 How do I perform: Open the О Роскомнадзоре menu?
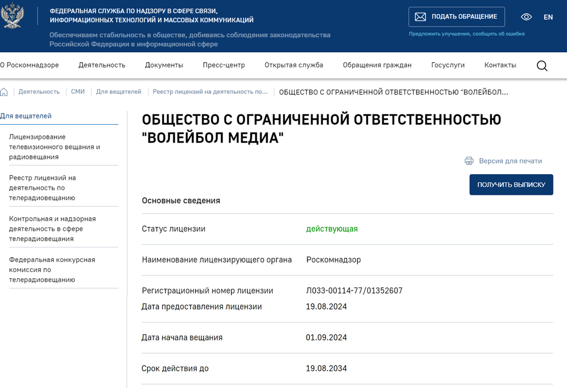click(29, 65)
